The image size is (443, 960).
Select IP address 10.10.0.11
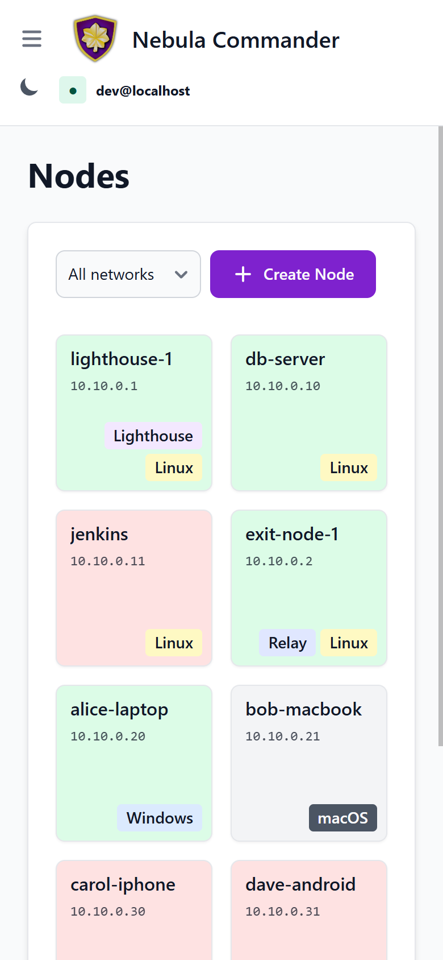tap(108, 561)
